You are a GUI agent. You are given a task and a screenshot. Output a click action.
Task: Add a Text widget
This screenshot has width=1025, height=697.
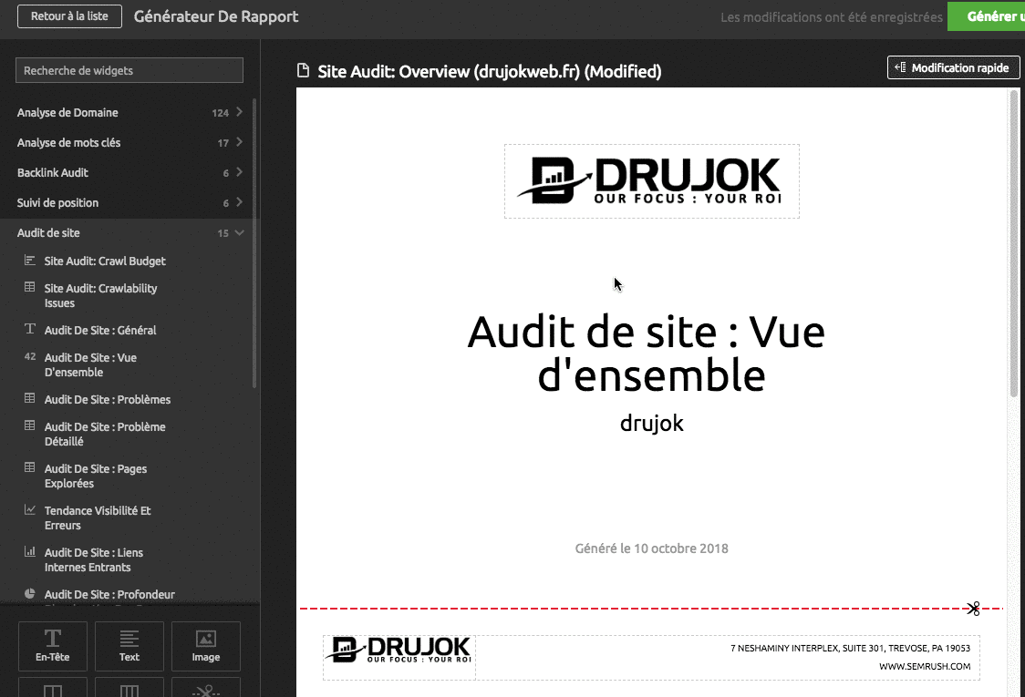(129, 646)
